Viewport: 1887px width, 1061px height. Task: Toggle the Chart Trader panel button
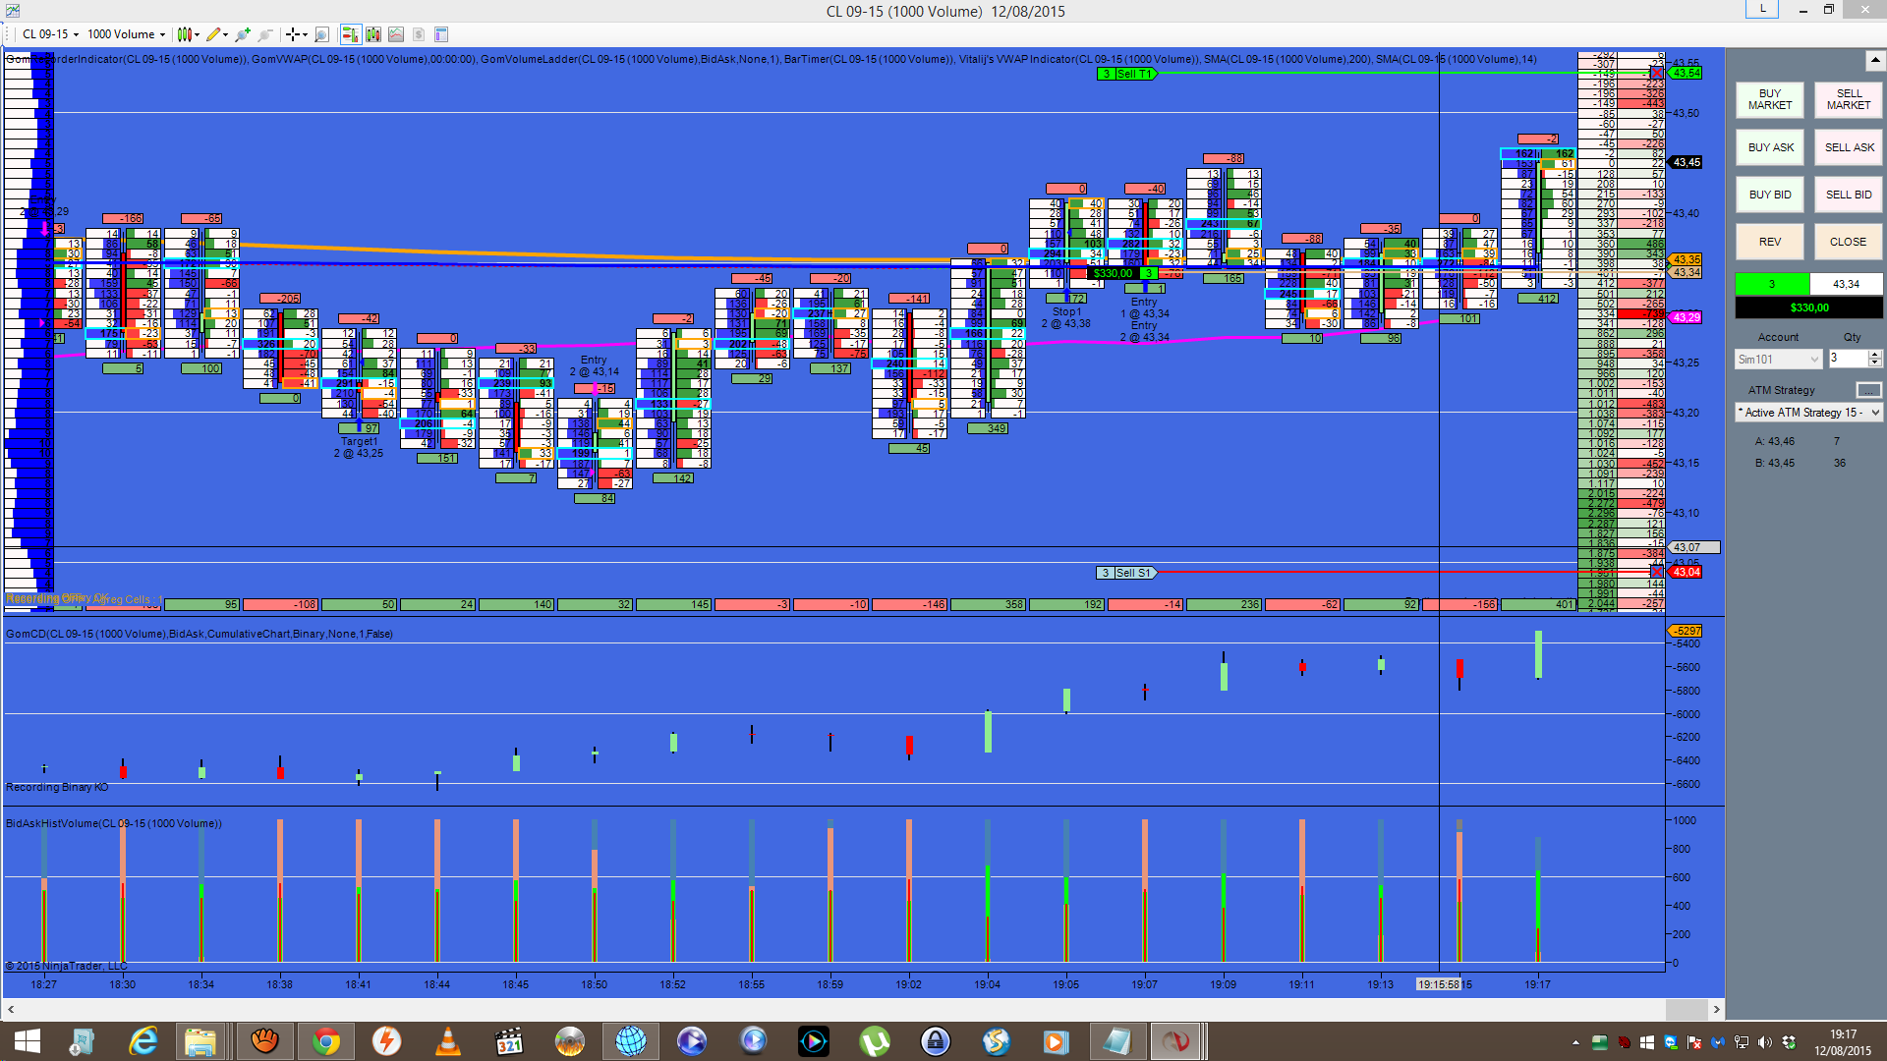pyautogui.click(x=350, y=34)
